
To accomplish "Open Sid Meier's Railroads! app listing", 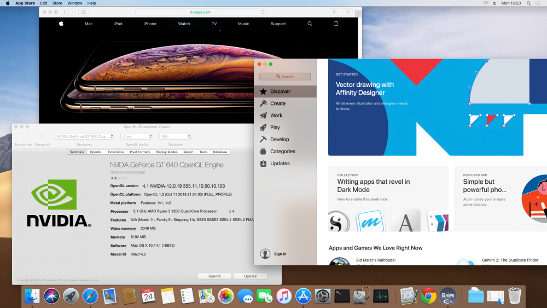I will [x=376, y=260].
